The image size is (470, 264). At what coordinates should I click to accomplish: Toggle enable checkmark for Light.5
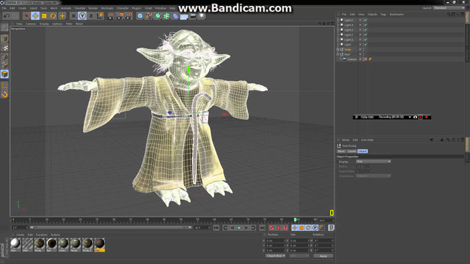[x=366, y=20]
